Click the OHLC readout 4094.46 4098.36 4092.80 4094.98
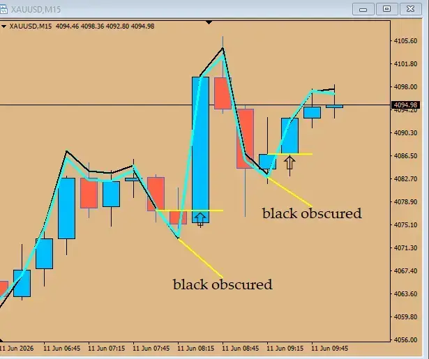Image resolution: width=429 pixels, height=359 pixels. coord(105,26)
